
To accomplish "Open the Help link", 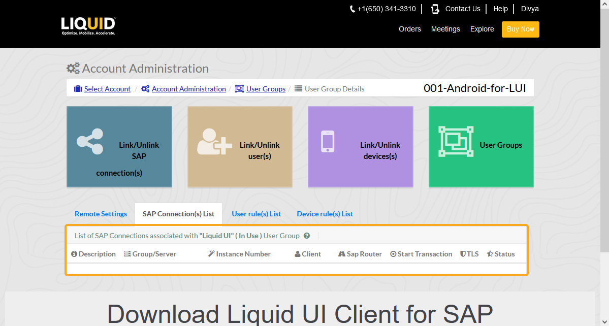I will tap(501, 9).
